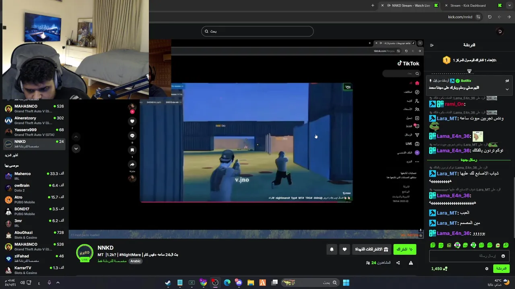Collapse the chat panel with arrow icon
This screenshot has height=289, width=515.
pyautogui.click(x=432, y=45)
